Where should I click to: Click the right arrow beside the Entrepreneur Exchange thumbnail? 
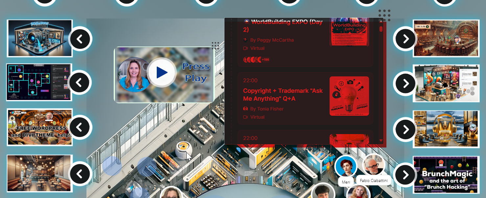click(406, 84)
